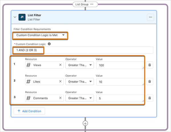Open Filter Condition Requirements dropdown
171x132 pixels.
[40, 35]
